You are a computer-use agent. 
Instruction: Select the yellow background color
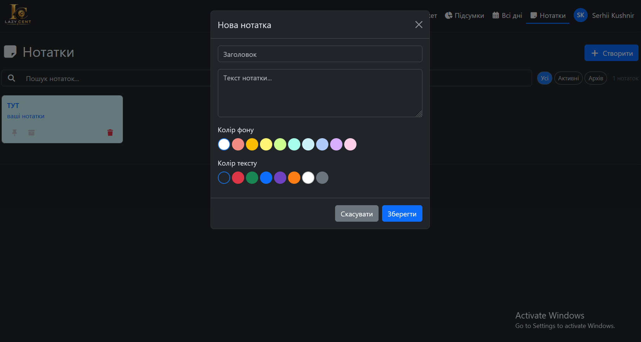(266, 144)
